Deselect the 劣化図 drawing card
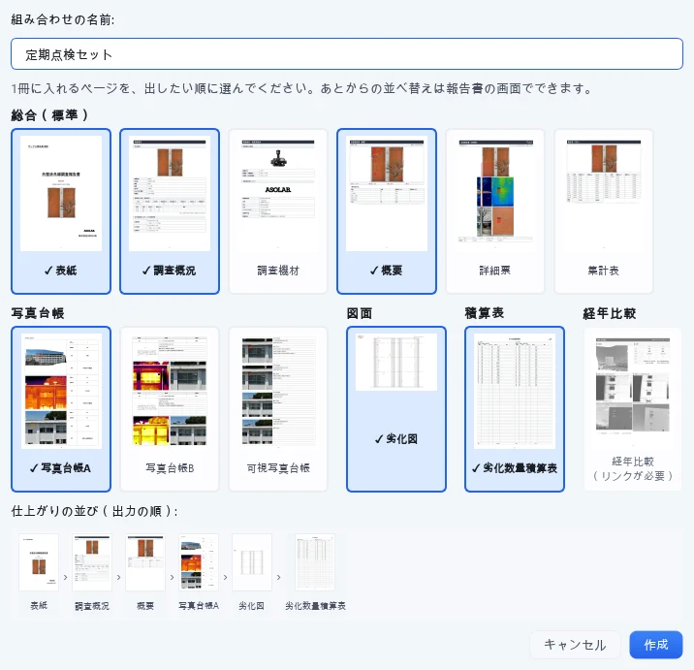Screen dimensions: 694x670 coord(396,409)
